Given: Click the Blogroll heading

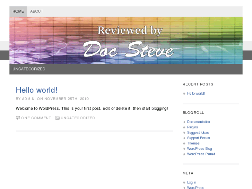Looking at the screenshot, I should pyautogui.click(x=193, y=113).
